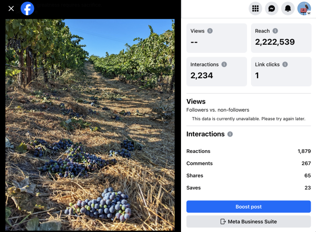Show notifications bell panel

(288, 9)
